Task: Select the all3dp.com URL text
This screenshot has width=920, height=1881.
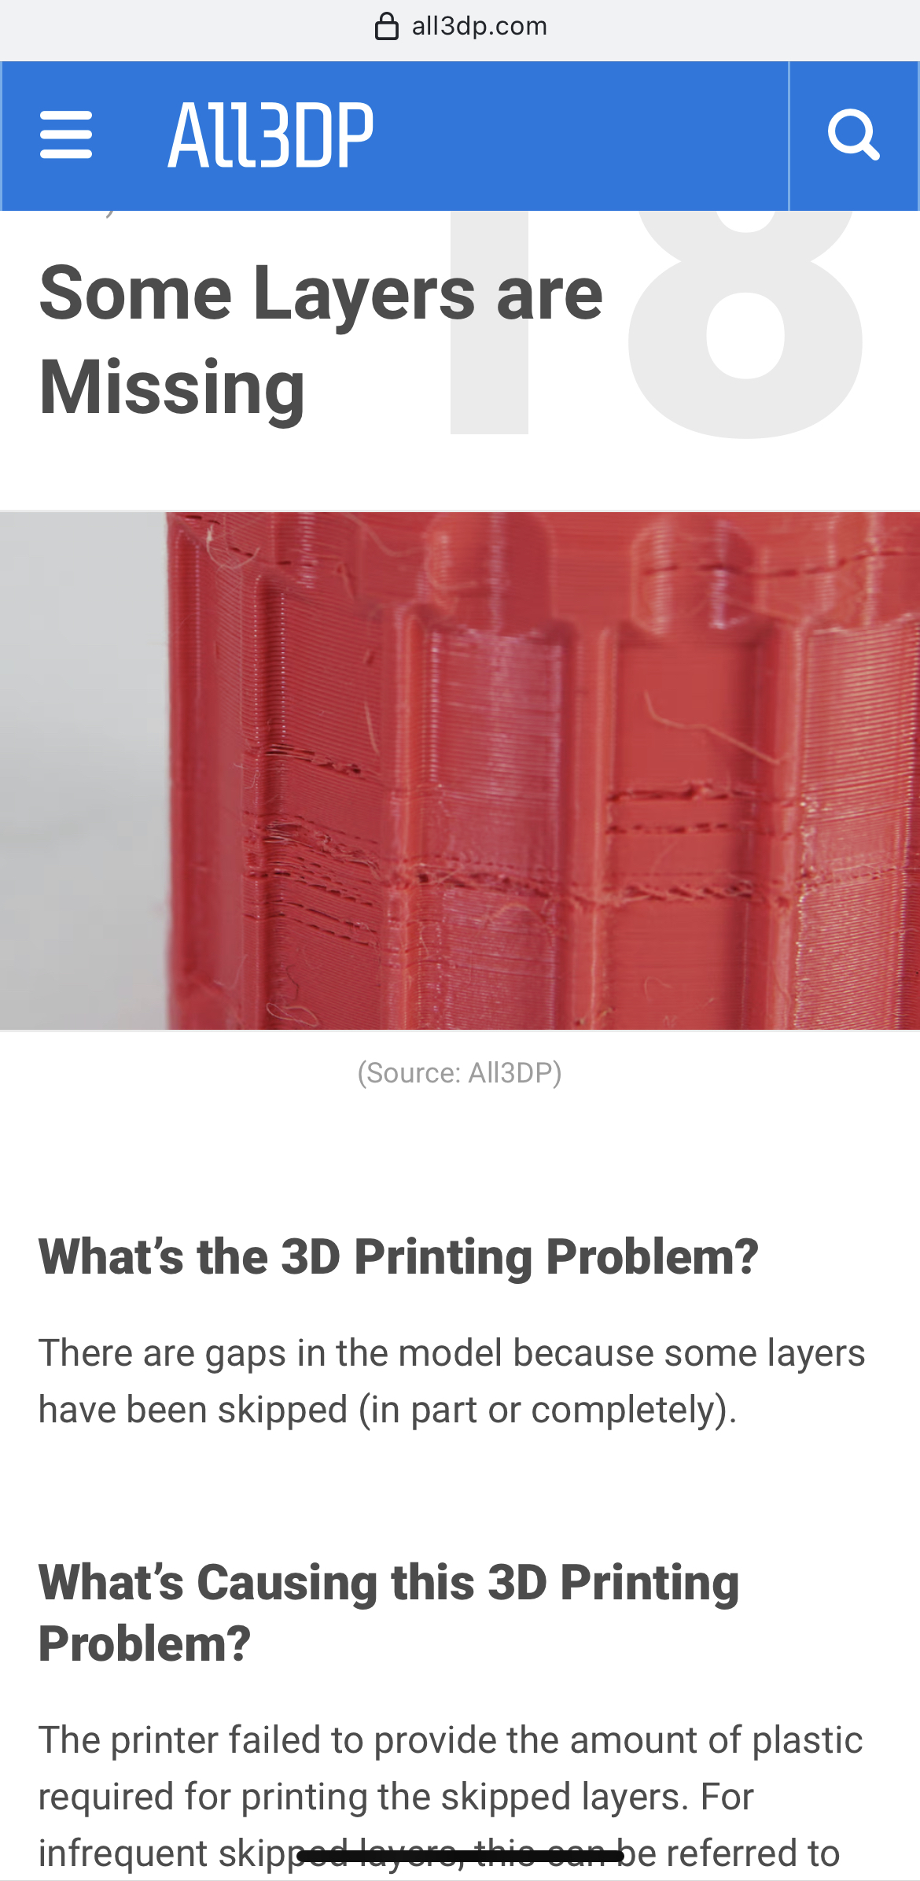Action: 479,26
